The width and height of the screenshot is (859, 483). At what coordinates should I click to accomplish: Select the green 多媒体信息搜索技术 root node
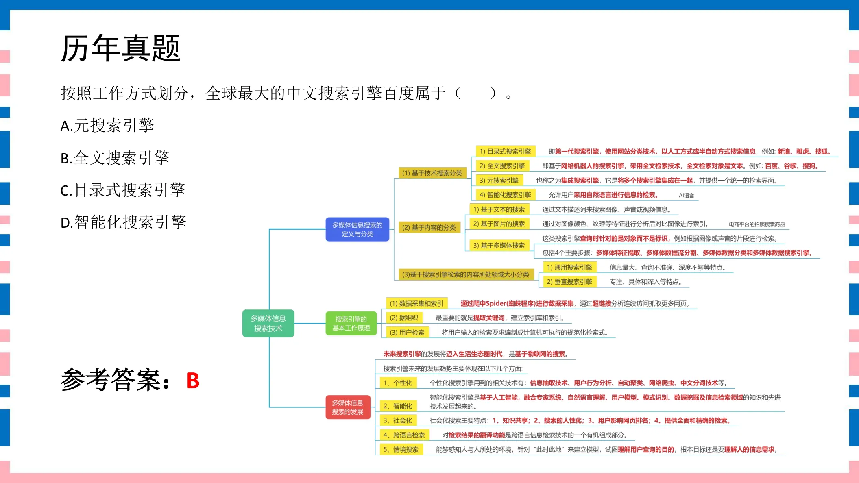point(268,323)
